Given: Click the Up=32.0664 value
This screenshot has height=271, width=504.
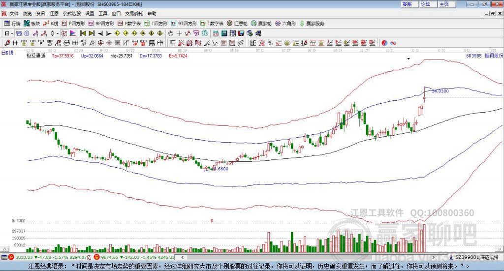Looking at the screenshot, I should [92, 56].
